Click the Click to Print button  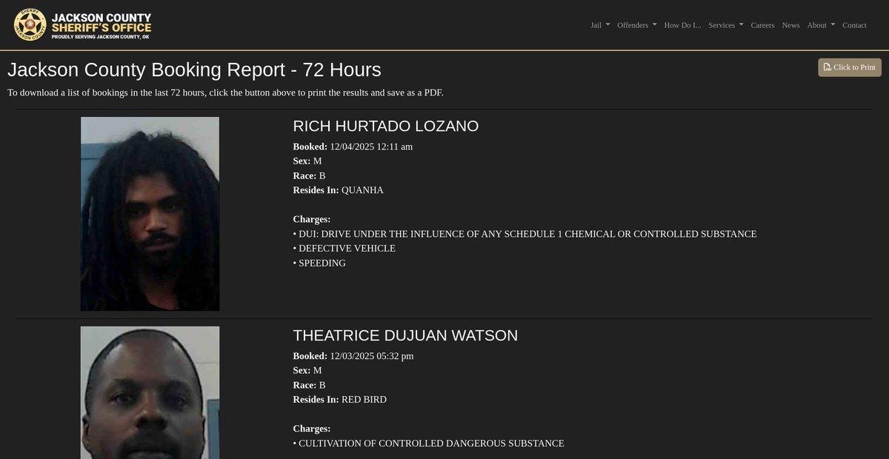click(850, 67)
